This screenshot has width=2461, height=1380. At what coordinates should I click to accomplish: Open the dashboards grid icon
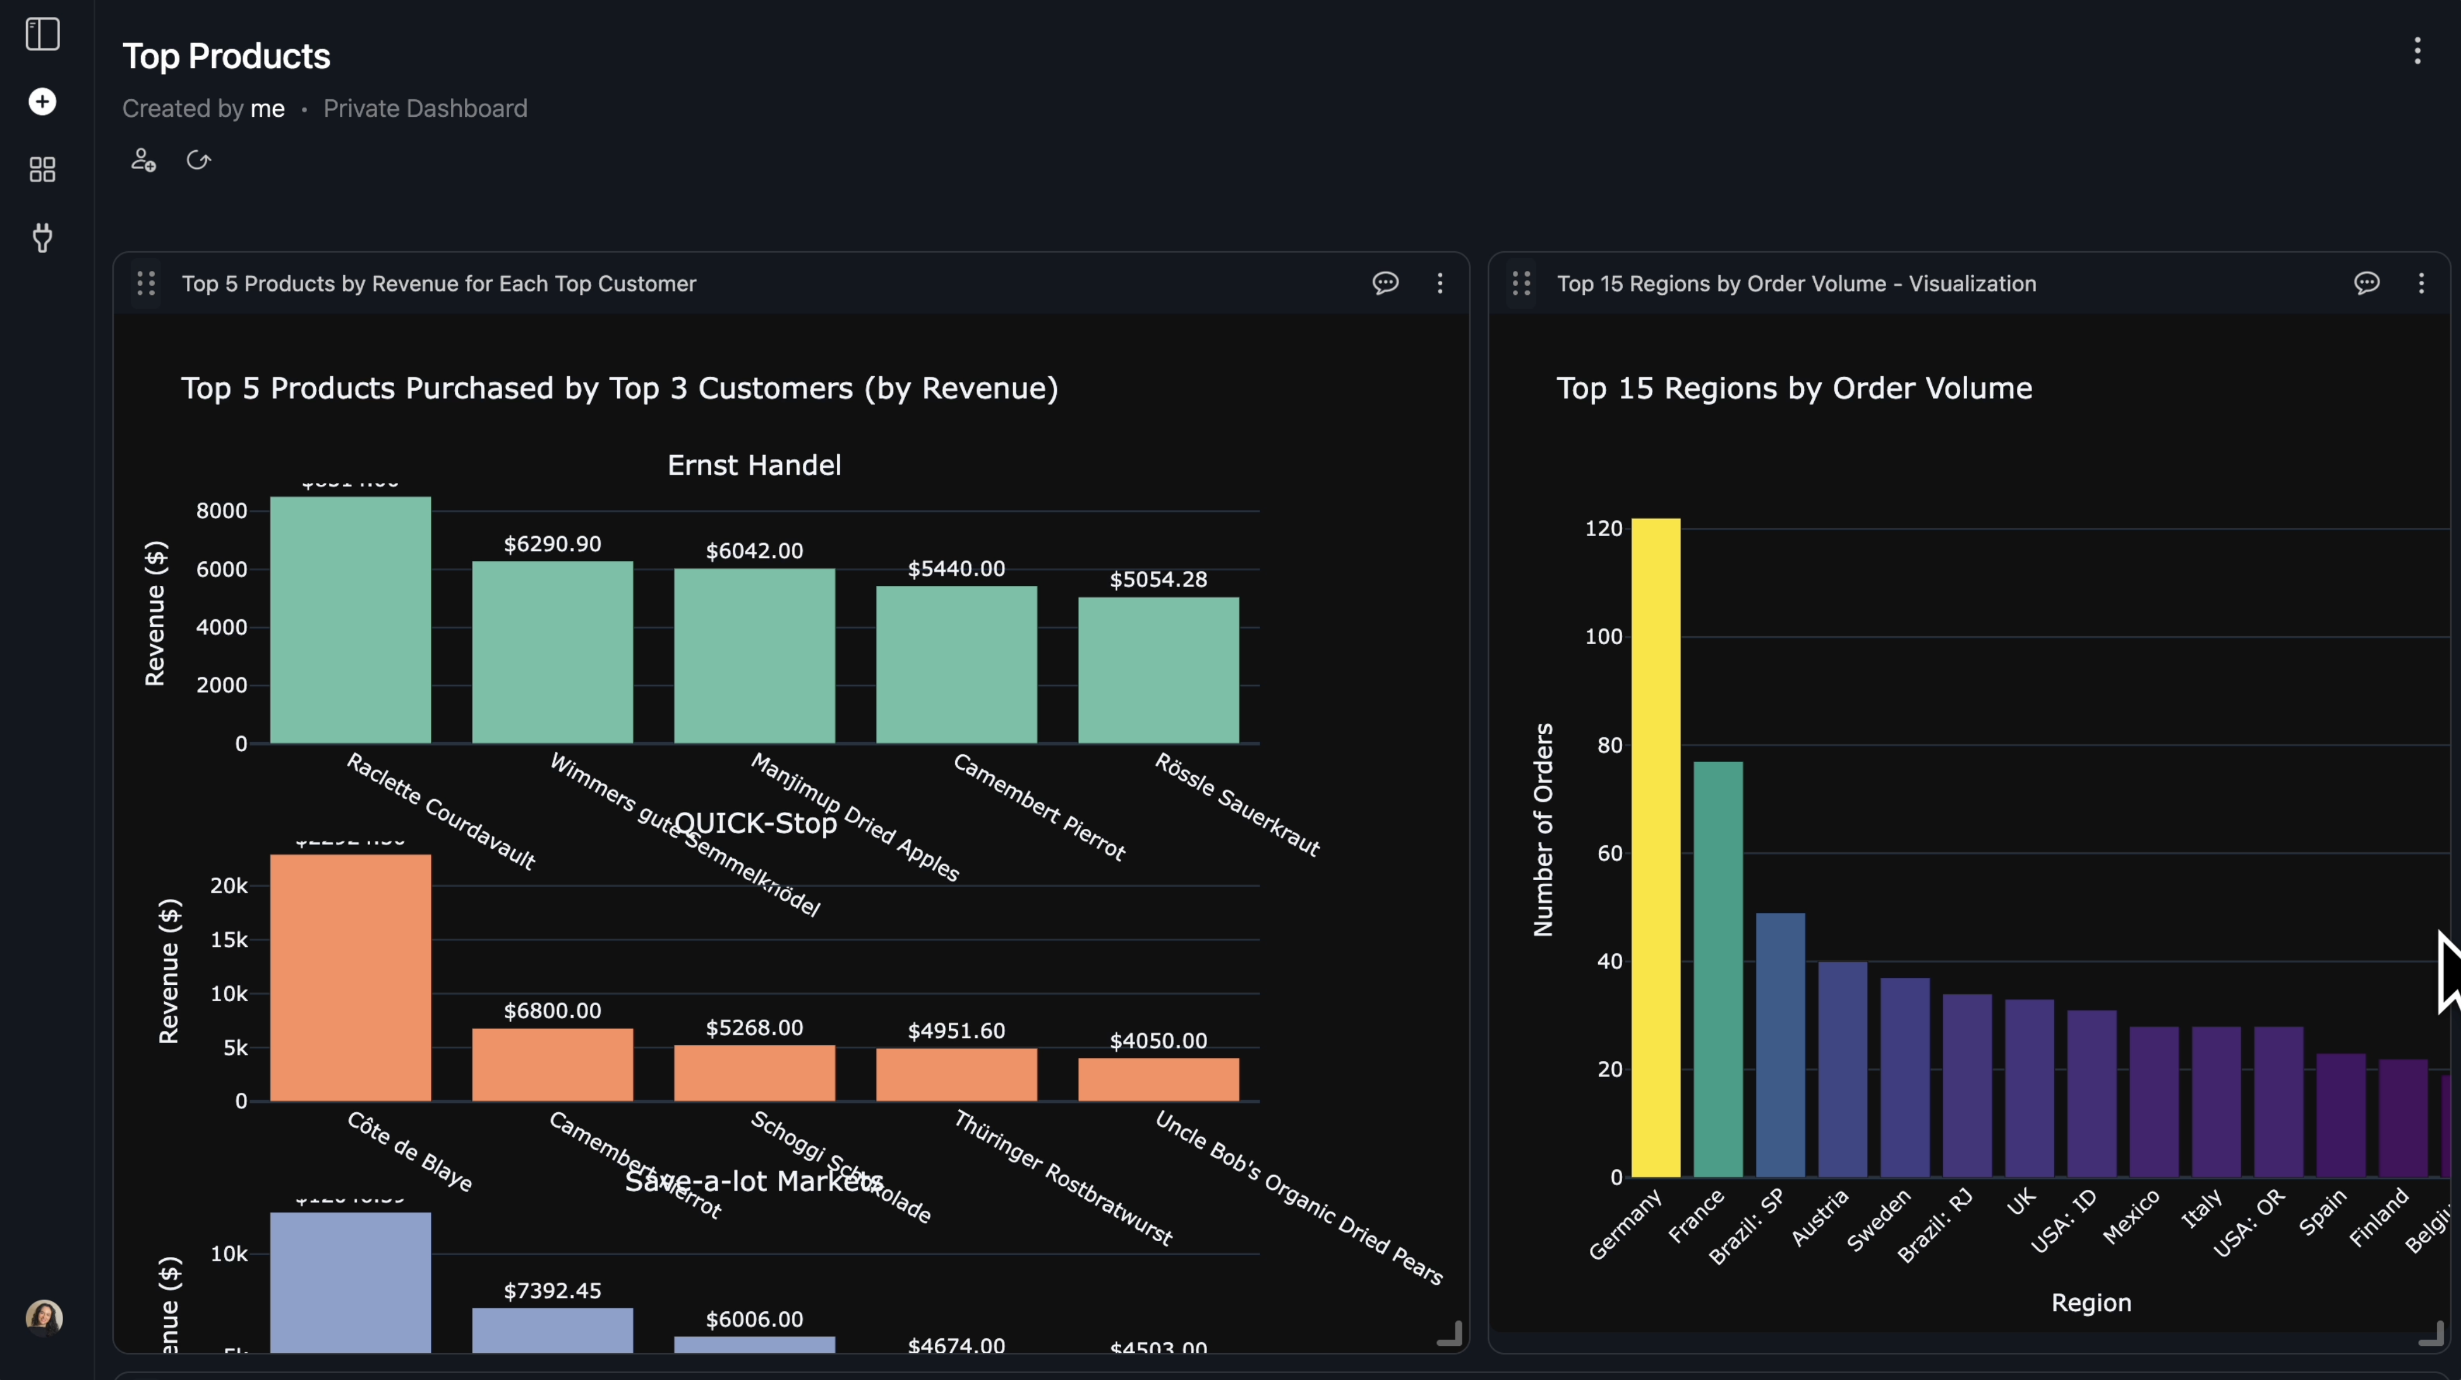(42, 170)
